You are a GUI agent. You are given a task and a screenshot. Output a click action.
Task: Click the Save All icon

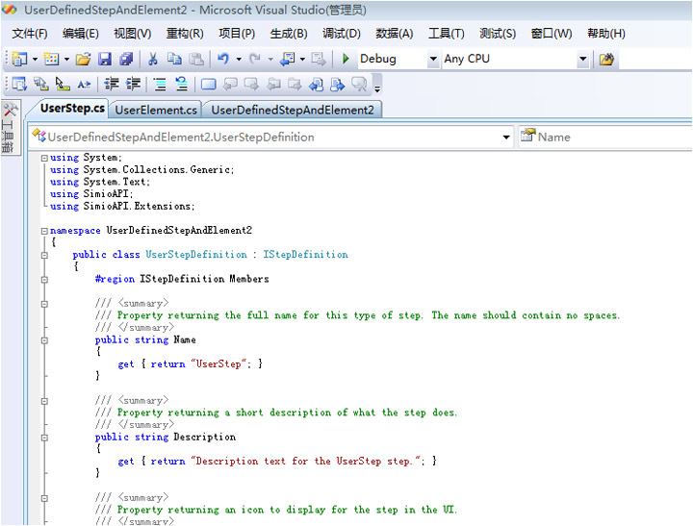[x=126, y=59]
